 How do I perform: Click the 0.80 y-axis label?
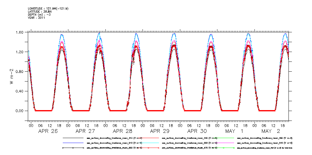[x=20, y=71]
